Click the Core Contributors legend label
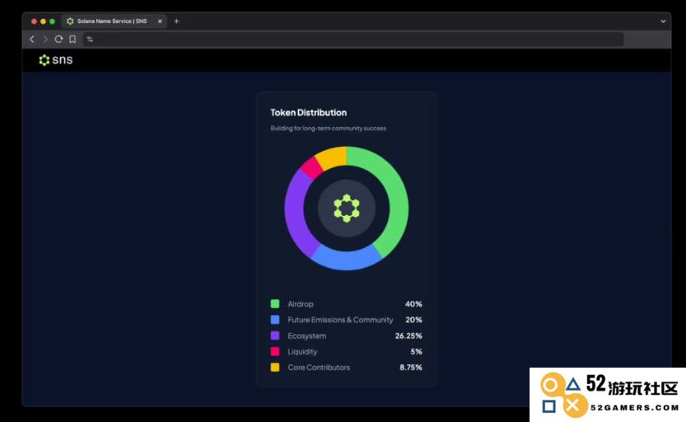Screen dimensions: 686x422 [x=319, y=368]
